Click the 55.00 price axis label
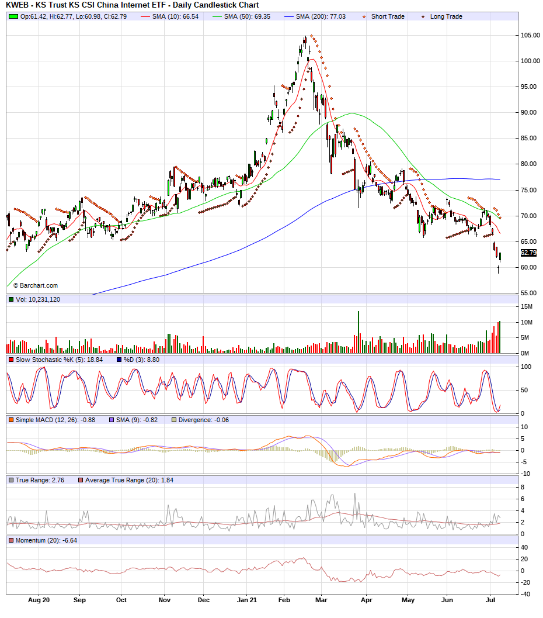This screenshot has height=618, width=543. pyautogui.click(x=528, y=294)
